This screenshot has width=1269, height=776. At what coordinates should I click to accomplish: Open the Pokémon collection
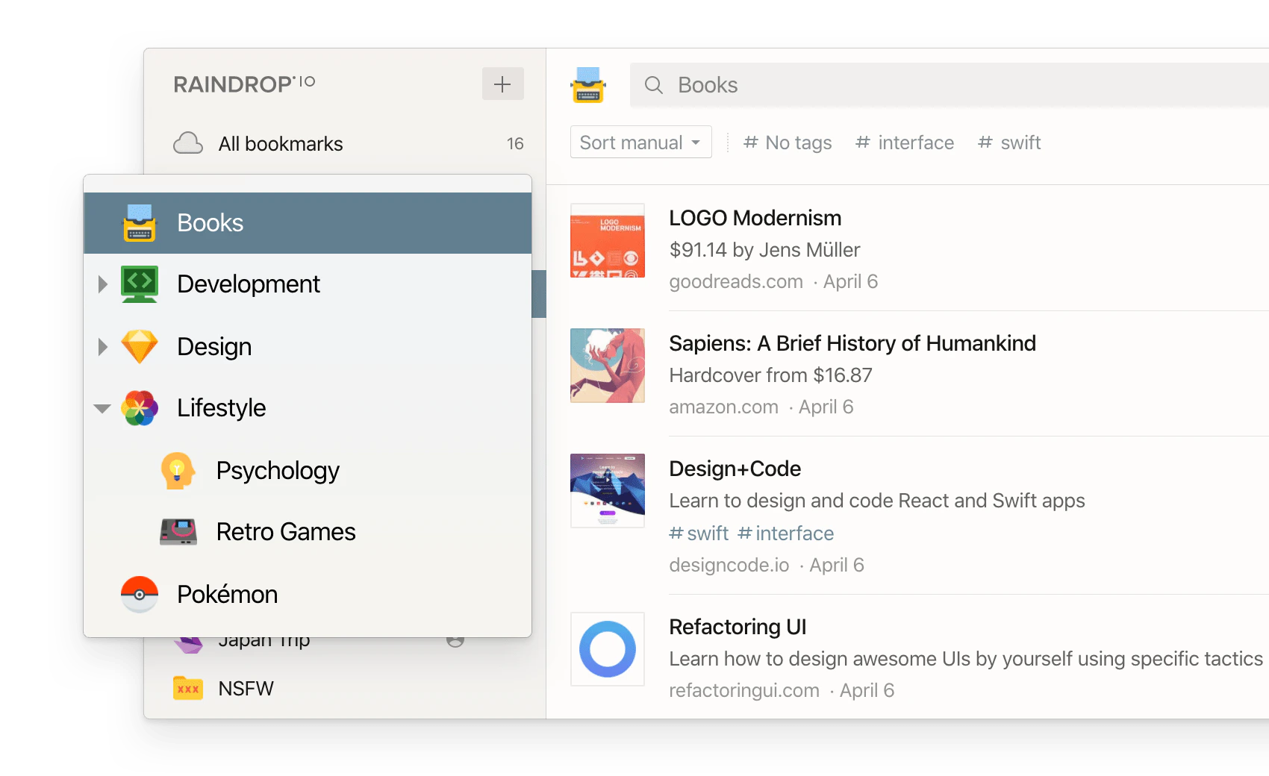click(308, 595)
